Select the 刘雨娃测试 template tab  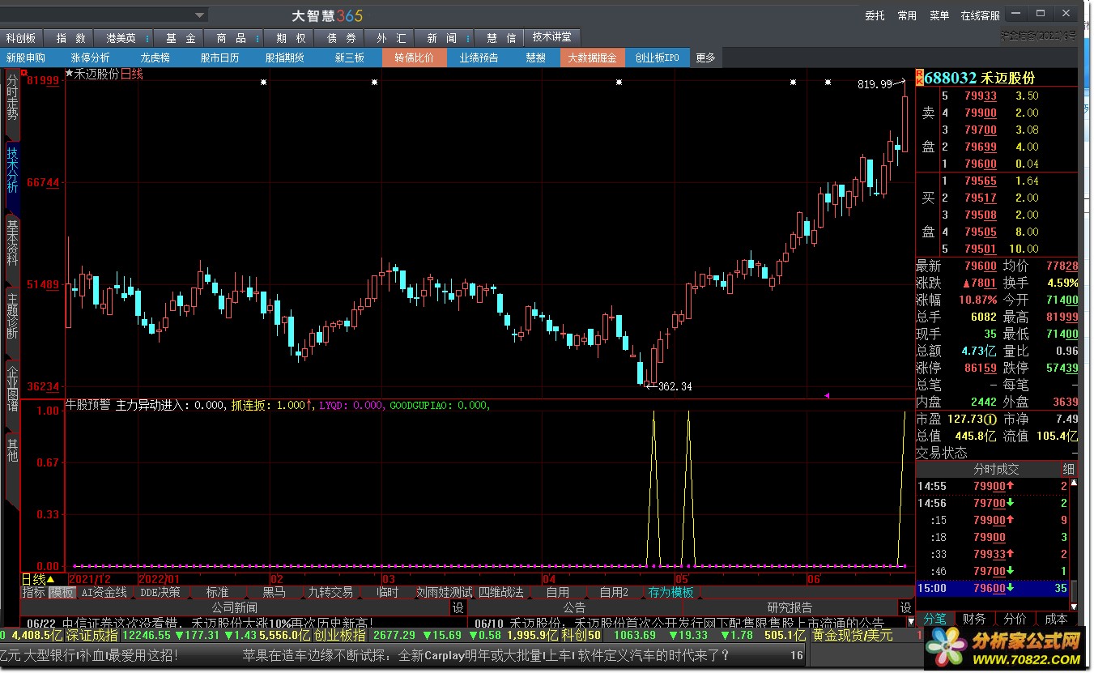pyautogui.click(x=444, y=593)
